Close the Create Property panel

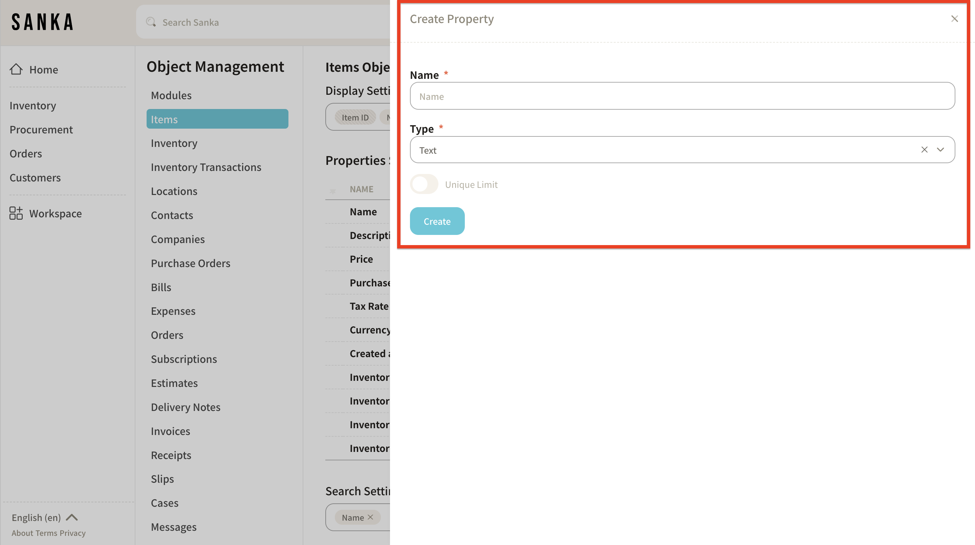click(x=954, y=19)
